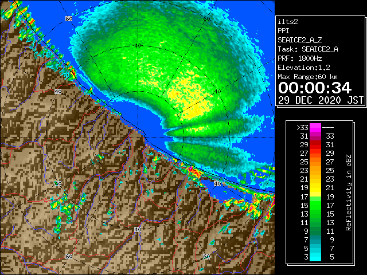This screenshot has width=367, height=275.
Task: Pick the purple 31–33 dBZ swatch
Action: [315, 136]
